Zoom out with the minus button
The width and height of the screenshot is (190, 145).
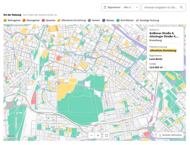coord(91,135)
